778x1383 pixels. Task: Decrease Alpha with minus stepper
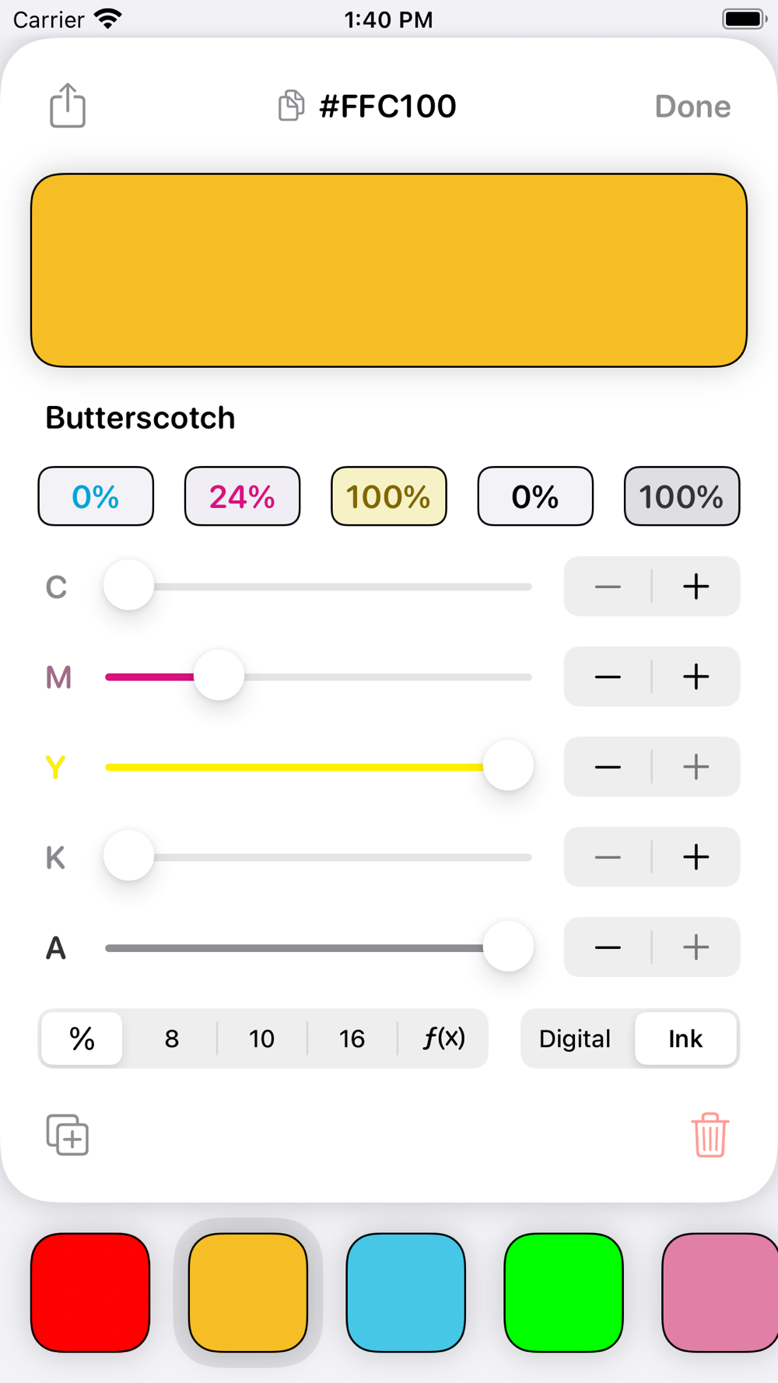click(608, 947)
